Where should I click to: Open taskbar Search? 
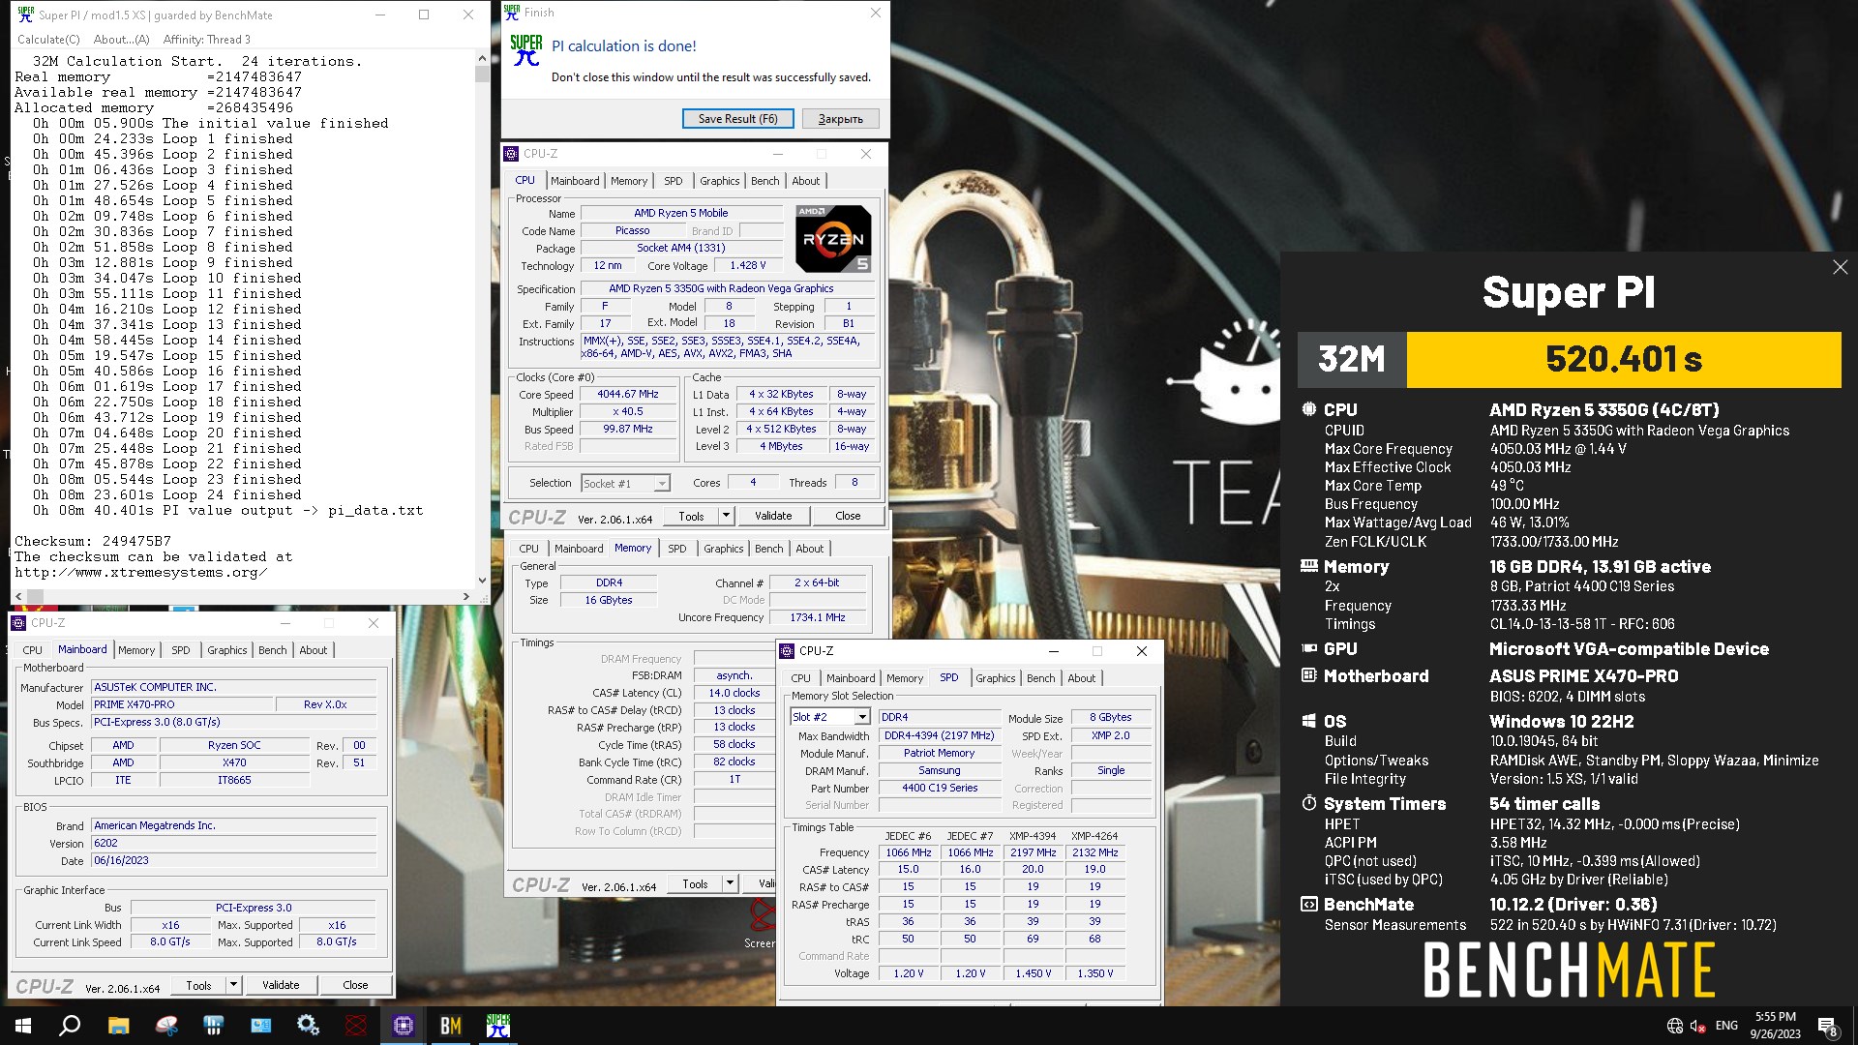tap(70, 1026)
